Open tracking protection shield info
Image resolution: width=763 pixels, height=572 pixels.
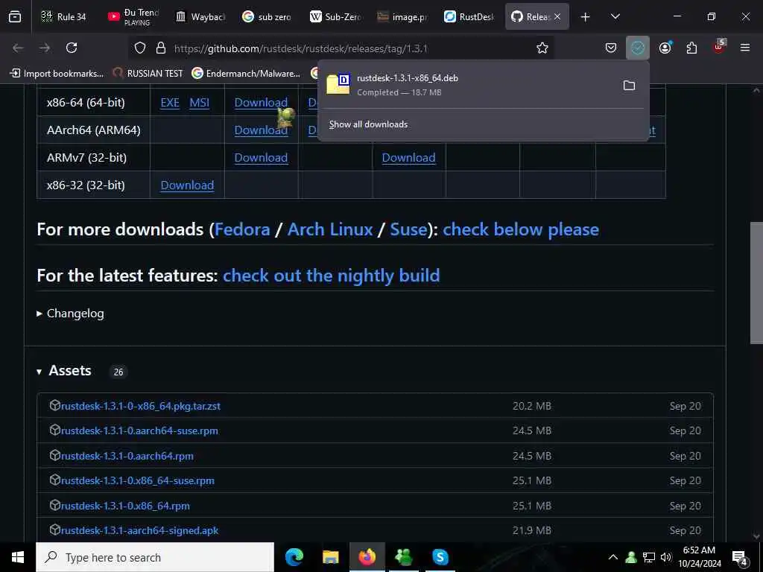[140, 48]
